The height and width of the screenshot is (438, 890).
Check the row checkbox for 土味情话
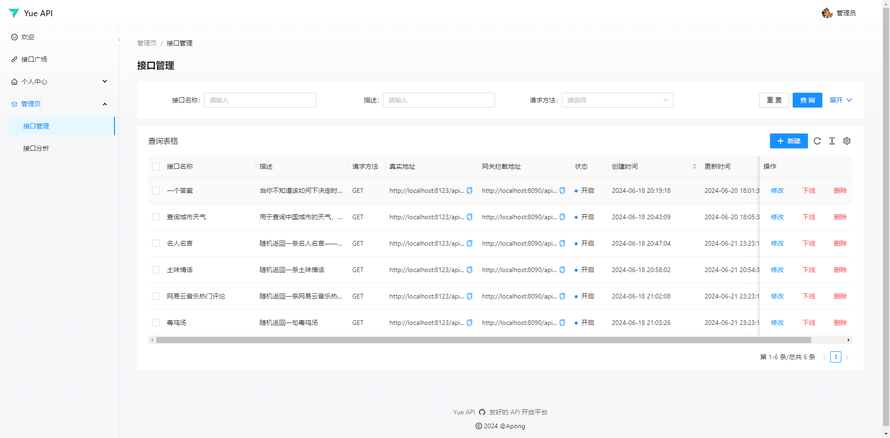pos(156,270)
